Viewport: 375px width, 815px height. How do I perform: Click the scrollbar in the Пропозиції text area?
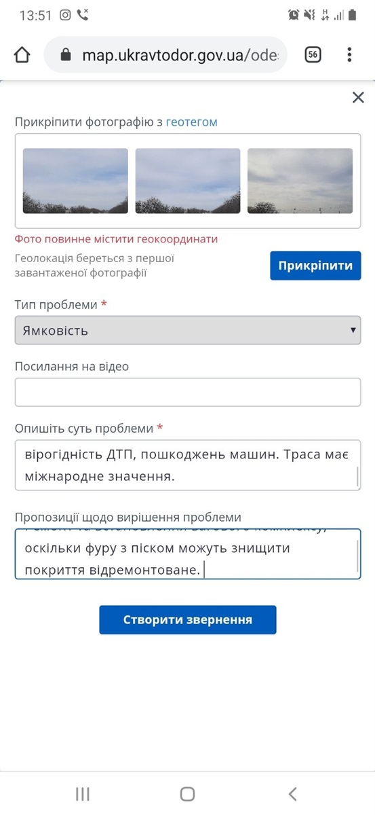coord(357,555)
